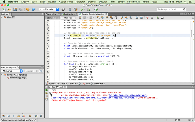Open the Run Project dropdown arrow
Viewport: 195px width, 122px height.
point(84,9)
